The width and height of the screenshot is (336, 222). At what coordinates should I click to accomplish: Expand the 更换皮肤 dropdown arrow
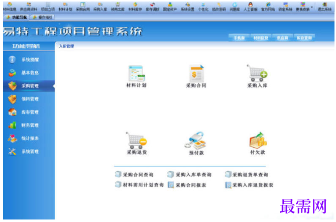tap(312, 7)
